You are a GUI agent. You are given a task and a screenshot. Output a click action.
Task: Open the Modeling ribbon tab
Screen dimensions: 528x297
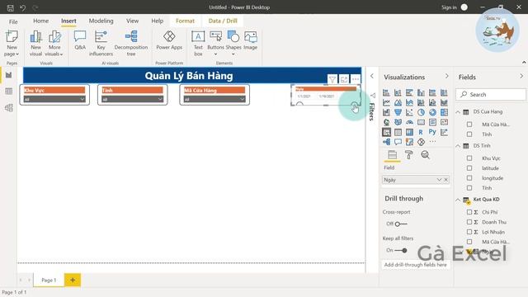(x=101, y=21)
